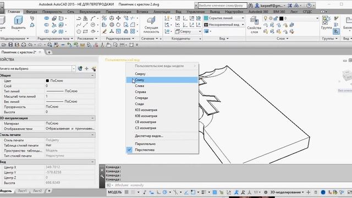Choose Снизу from the view menu

point(162,80)
